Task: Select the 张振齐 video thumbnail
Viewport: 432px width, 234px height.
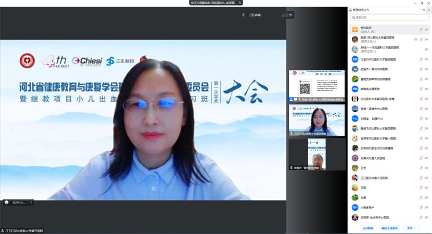Action: click(x=317, y=153)
